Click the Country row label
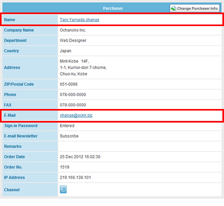224x206 pixels. coord(11,51)
